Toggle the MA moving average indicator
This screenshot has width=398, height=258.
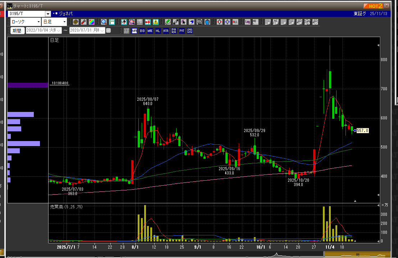pos(134,31)
